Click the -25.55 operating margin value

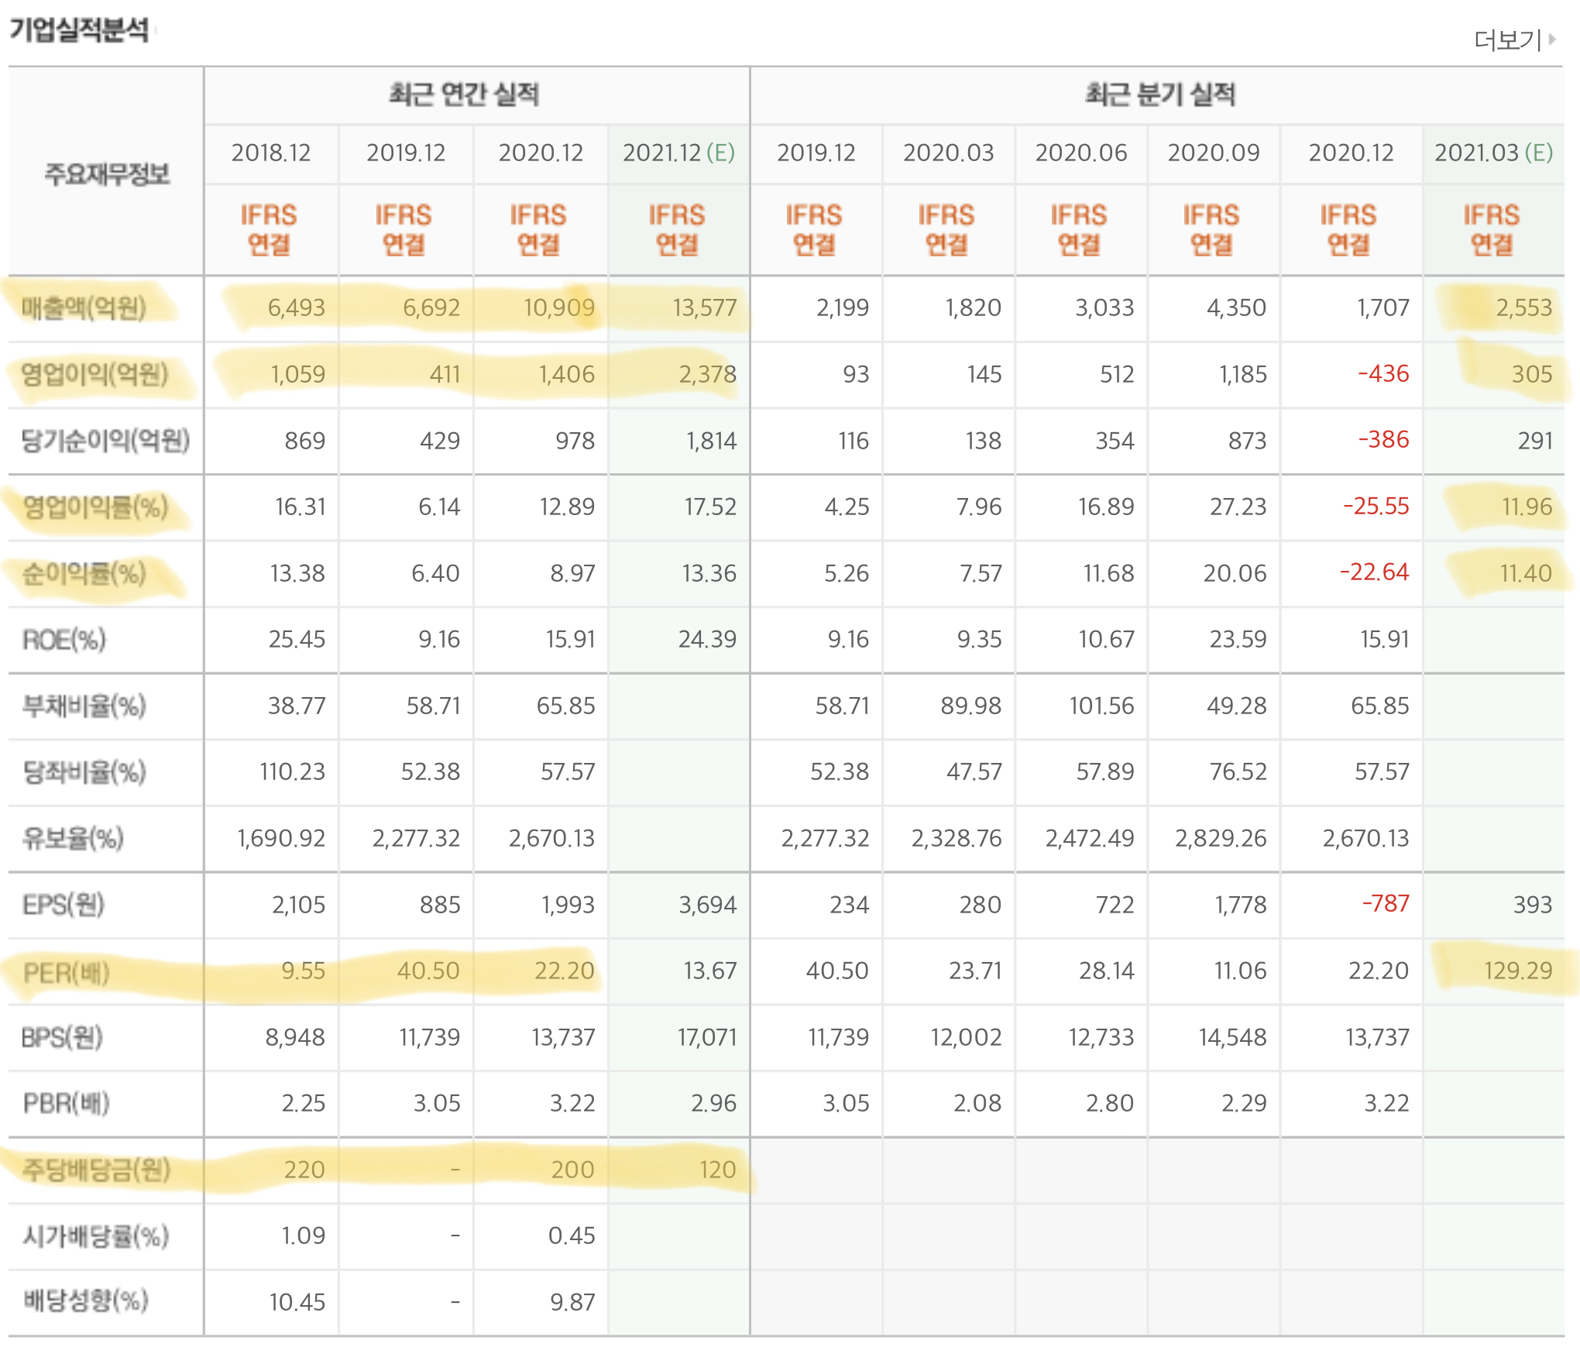(1376, 507)
